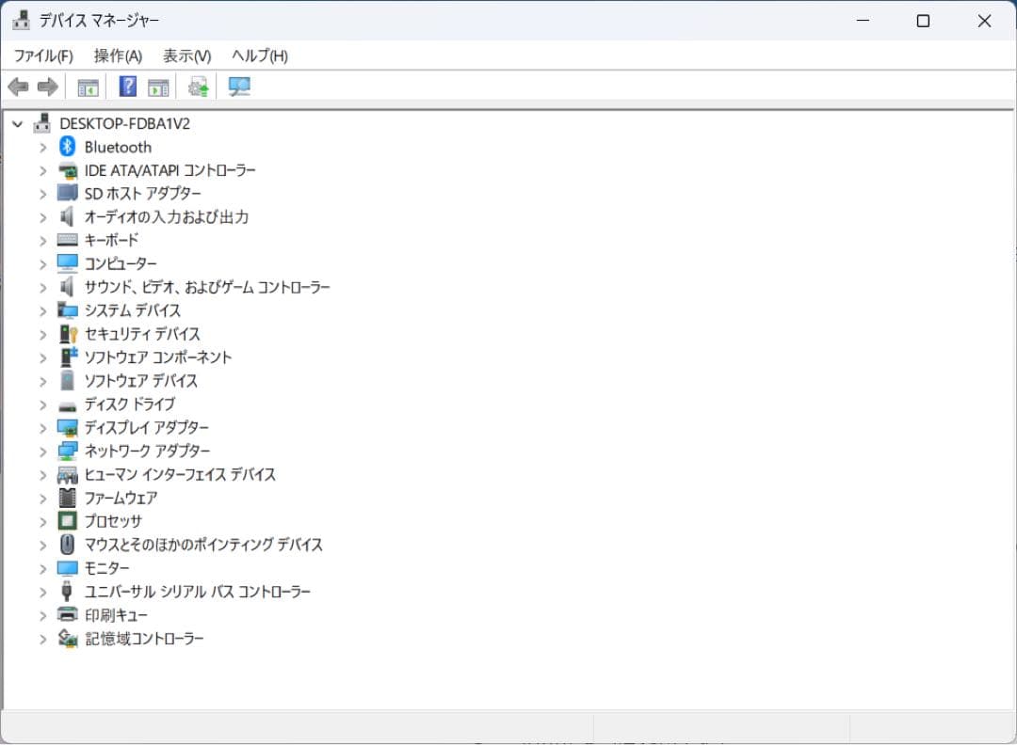1017x745 pixels.
Task: Click the show/hide console tree toolbar icon
Action: click(x=88, y=87)
